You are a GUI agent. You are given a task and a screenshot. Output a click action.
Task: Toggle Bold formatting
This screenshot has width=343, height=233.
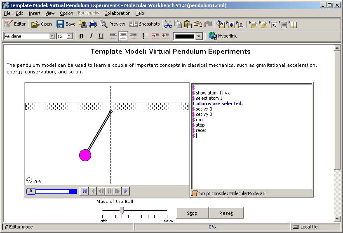click(81, 36)
